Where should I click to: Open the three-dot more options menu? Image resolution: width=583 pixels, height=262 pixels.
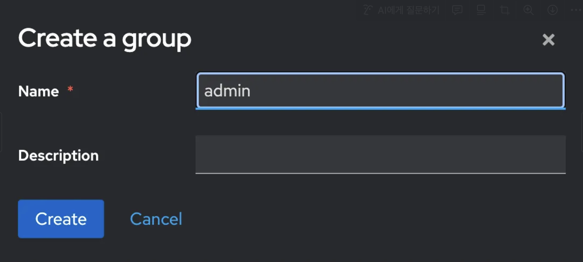pos(576,10)
